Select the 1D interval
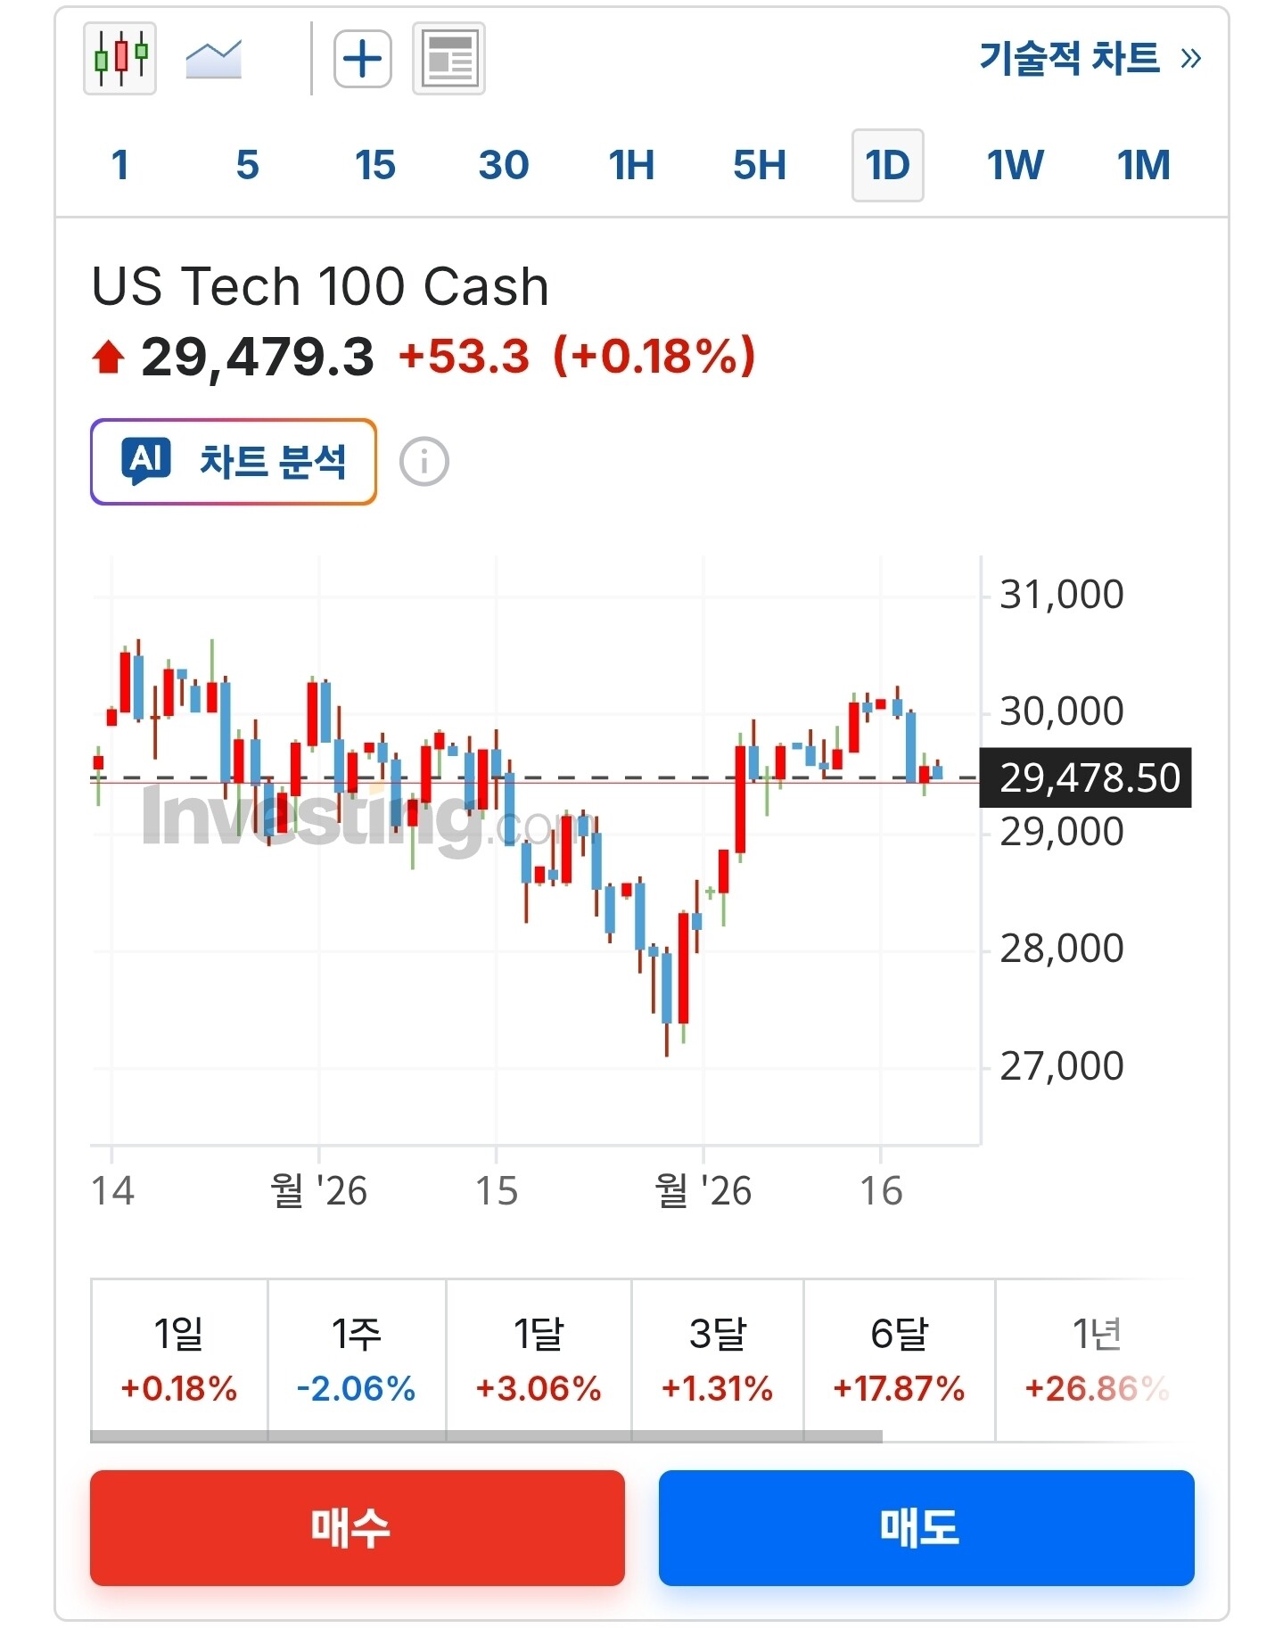This screenshot has height=1628, width=1283. coord(888,165)
